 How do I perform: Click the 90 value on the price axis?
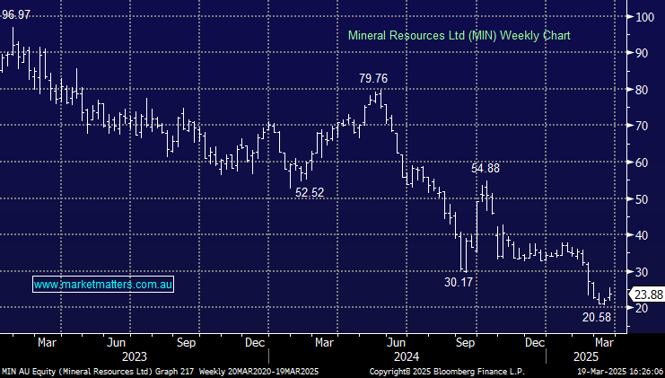coord(642,53)
